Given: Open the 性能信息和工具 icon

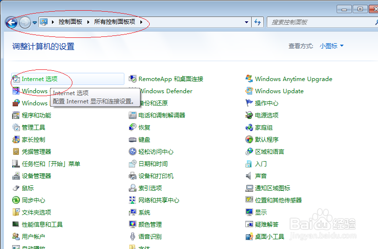Looking at the screenshot, I should (16, 224).
